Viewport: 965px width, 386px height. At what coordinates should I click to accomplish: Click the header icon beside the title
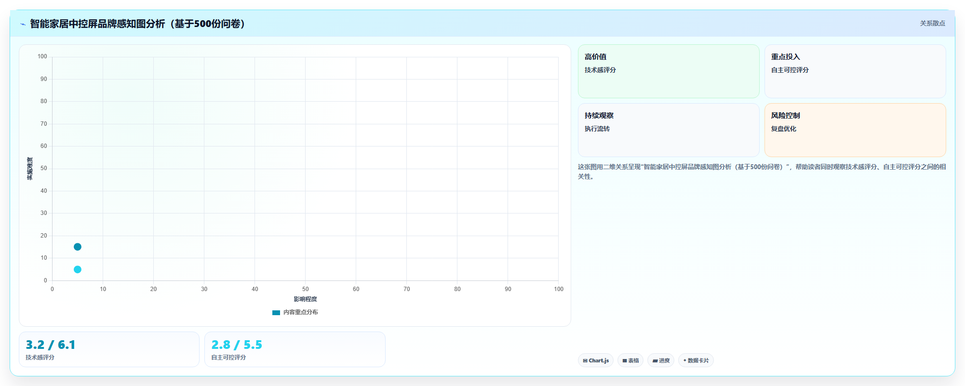pos(23,24)
